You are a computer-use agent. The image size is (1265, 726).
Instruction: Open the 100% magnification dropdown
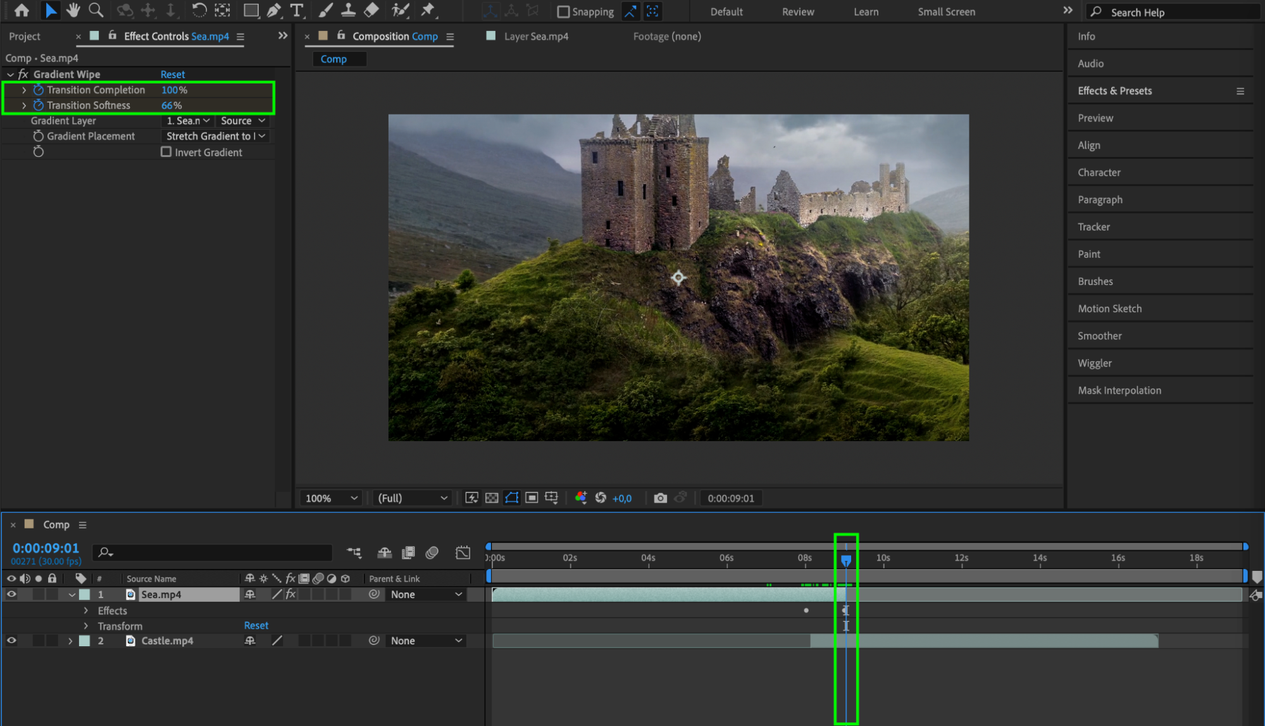coord(332,498)
